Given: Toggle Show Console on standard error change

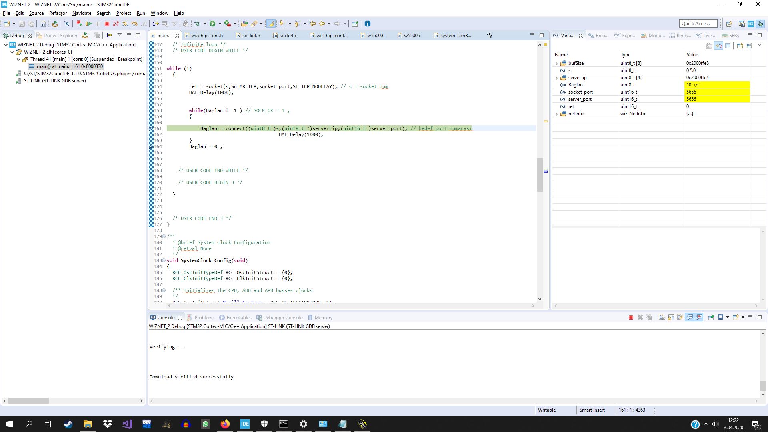Looking at the screenshot, I should point(699,317).
